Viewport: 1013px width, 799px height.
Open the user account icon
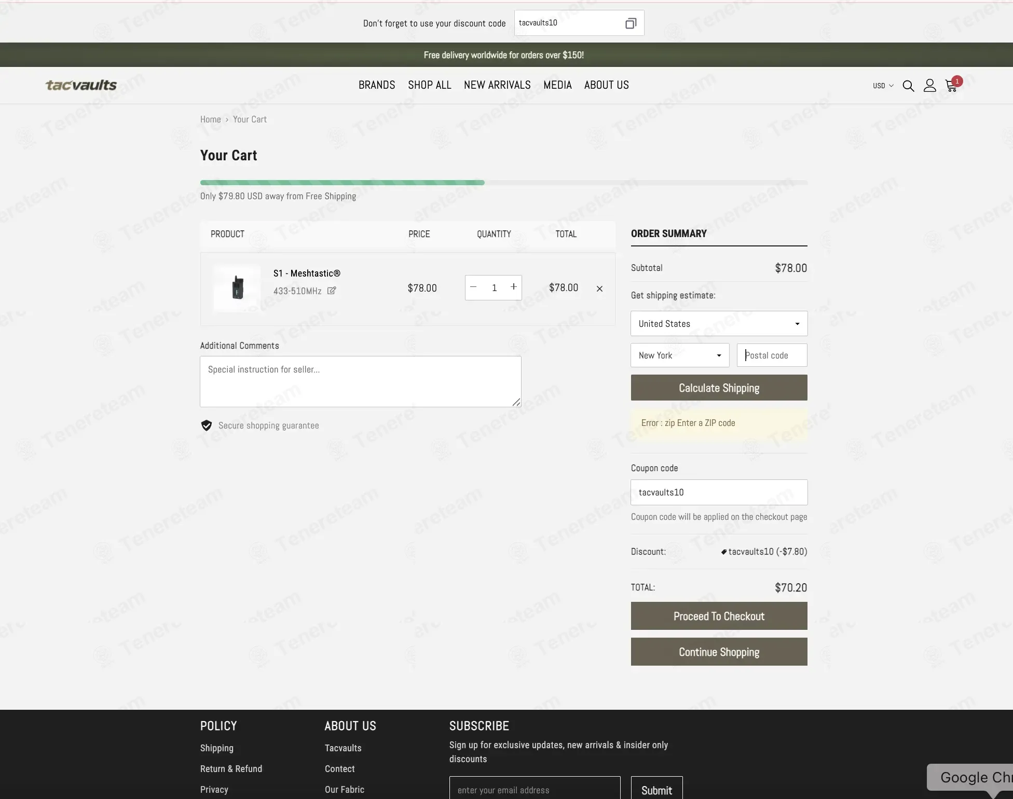(929, 86)
